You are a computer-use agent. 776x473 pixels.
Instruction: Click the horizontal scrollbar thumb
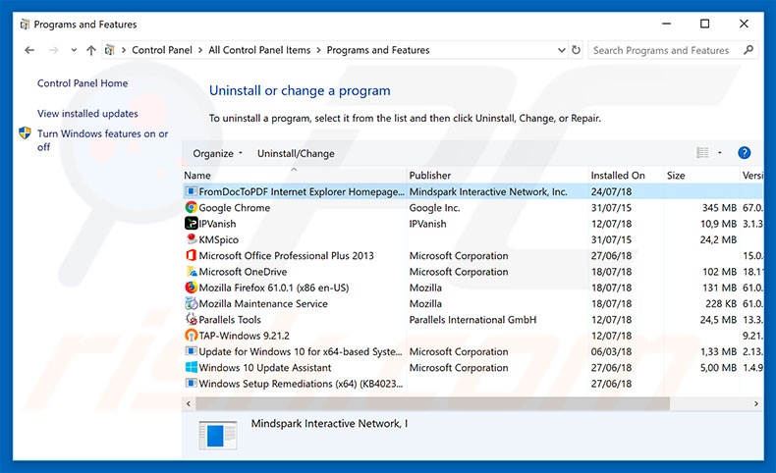(432, 403)
